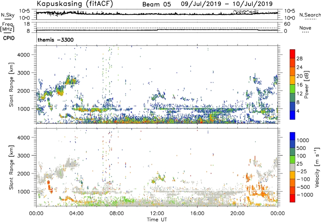321x222 pixels.
Task: Click the 'themis -3300' CPID text
Action: click(55, 40)
